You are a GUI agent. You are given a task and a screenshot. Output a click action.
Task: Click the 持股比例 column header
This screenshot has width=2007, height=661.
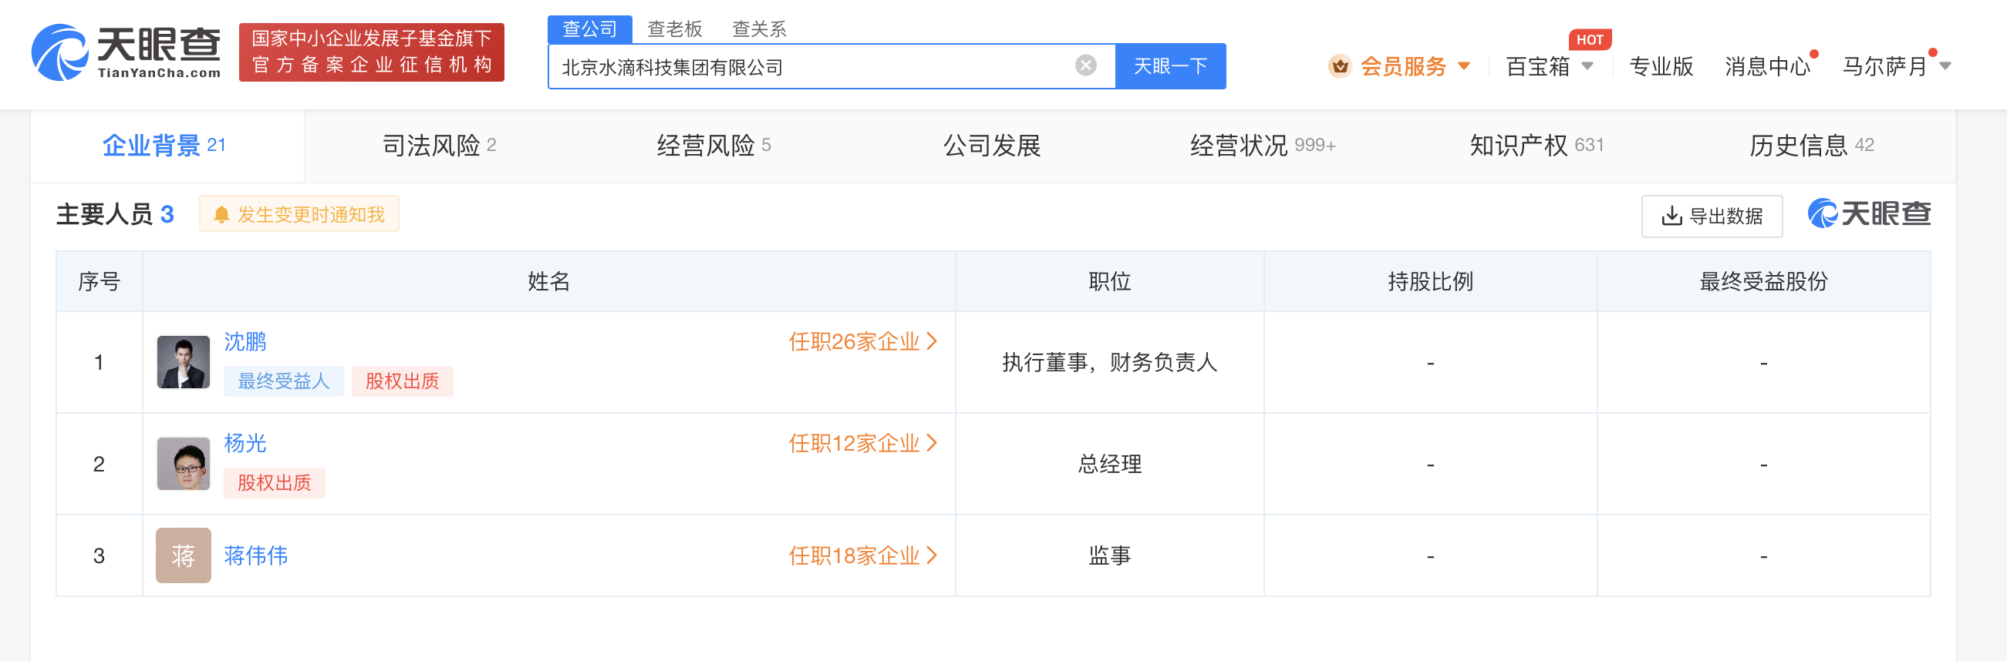coord(1431,281)
